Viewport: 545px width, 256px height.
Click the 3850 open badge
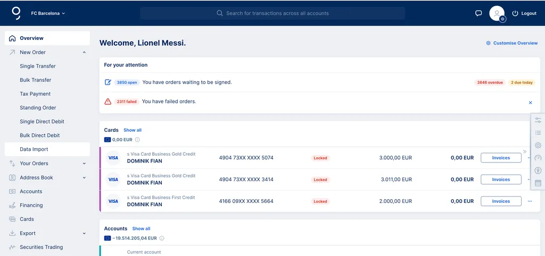click(127, 82)
